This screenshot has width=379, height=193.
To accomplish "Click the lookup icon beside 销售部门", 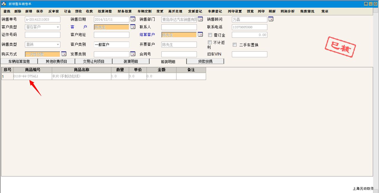I will coord(200,19).
